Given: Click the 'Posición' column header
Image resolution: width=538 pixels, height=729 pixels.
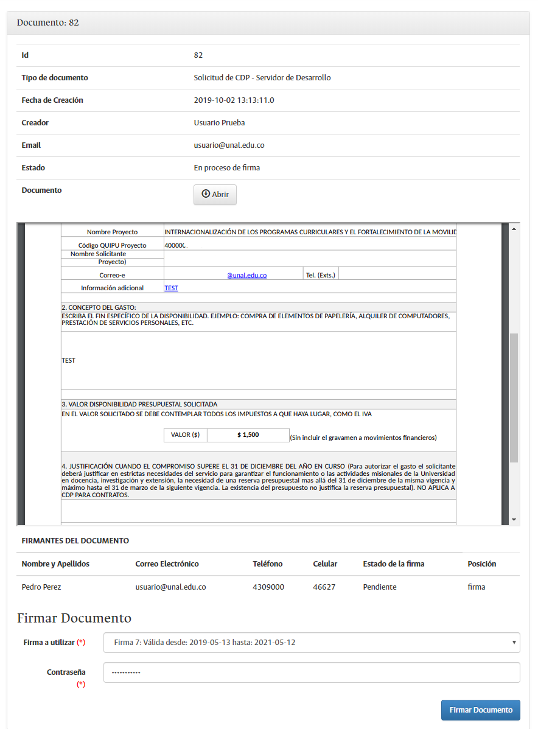Looking at the screenshot, I should click(482, 564).
